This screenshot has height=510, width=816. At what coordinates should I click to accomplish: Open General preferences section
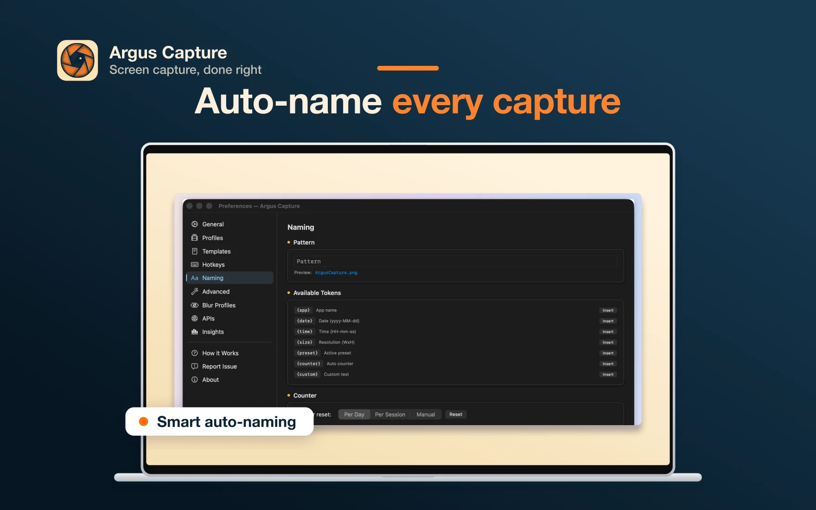(x=213, y=224)
